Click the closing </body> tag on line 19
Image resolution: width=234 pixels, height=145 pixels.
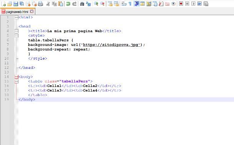point(27,99)
